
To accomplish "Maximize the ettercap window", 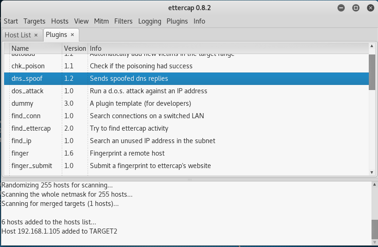I will click(x=355, y=8).
